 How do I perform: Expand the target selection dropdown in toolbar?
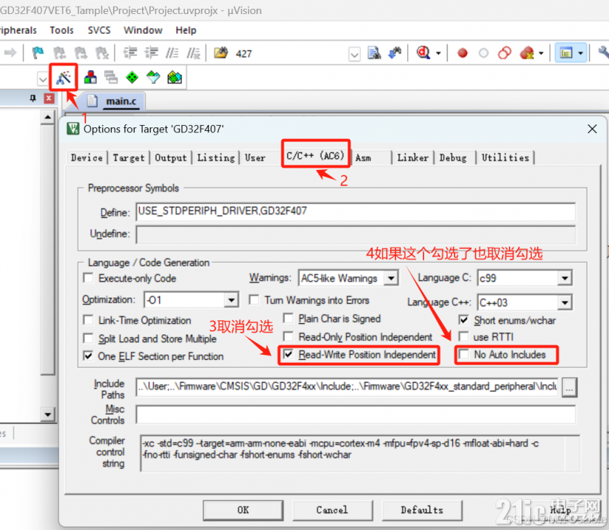[42, 79]
